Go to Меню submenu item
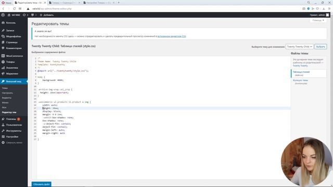This screenshot has height=187, width=333. (x=5, y=103)
